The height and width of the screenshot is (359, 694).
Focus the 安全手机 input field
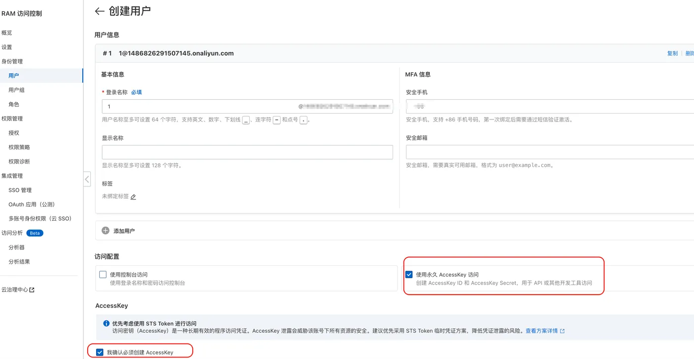(550, 107)
